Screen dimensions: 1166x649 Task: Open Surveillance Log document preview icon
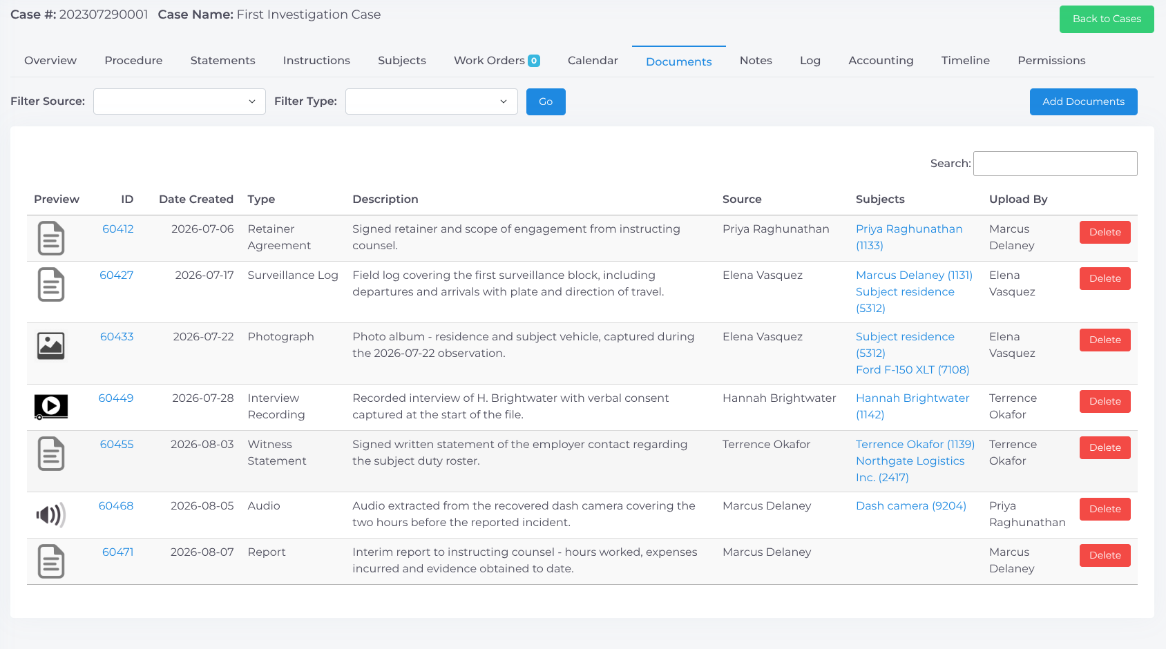pos(51,284)
